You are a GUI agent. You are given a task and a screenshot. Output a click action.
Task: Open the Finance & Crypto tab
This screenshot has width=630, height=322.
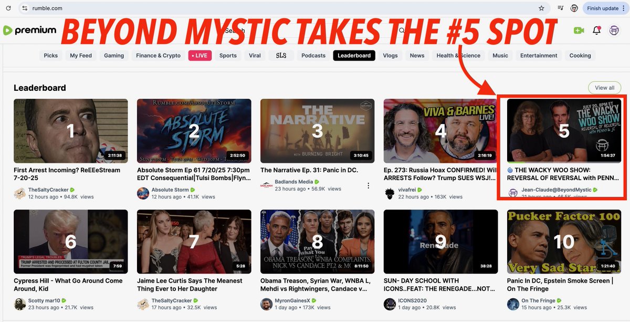point(158,55)
